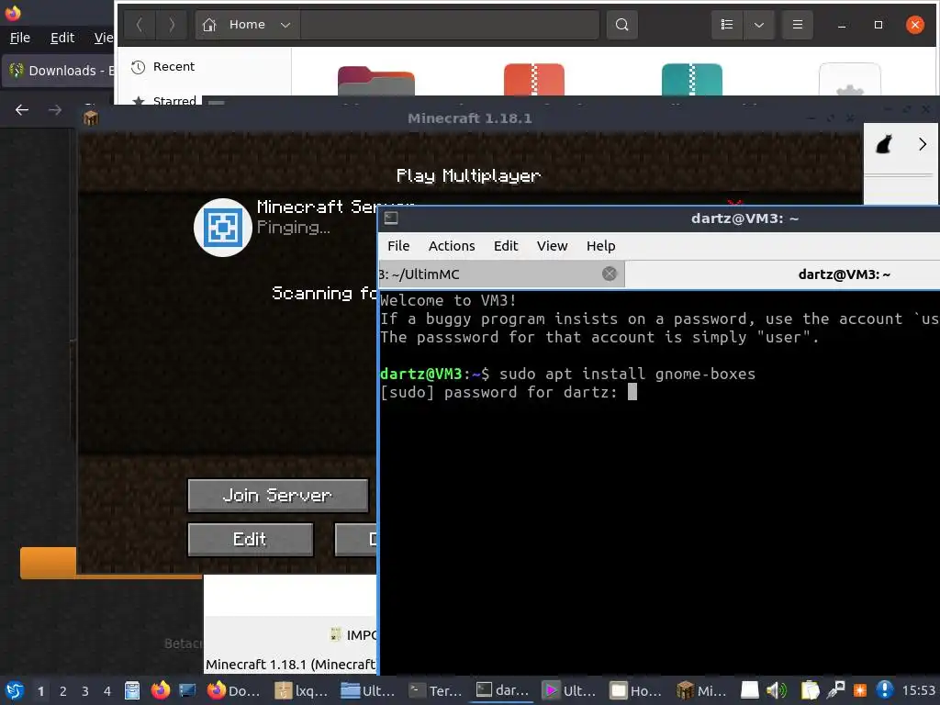Image resolution: width=940 pixels, height=705 pixels.
Task: Click the terminal window title icon
Action: (391, 218)
